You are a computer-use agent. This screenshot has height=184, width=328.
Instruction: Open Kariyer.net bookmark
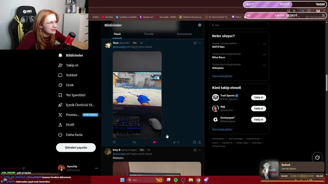146,17
